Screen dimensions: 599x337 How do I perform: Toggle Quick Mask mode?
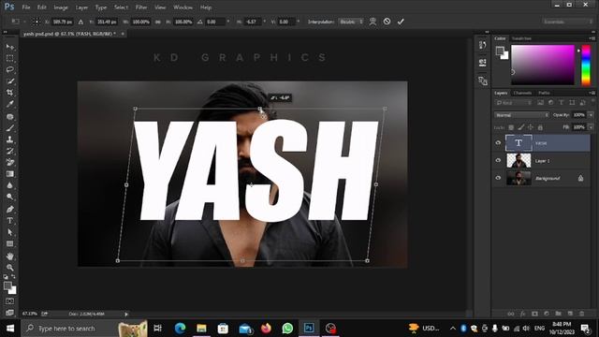(x=10, y=301)
